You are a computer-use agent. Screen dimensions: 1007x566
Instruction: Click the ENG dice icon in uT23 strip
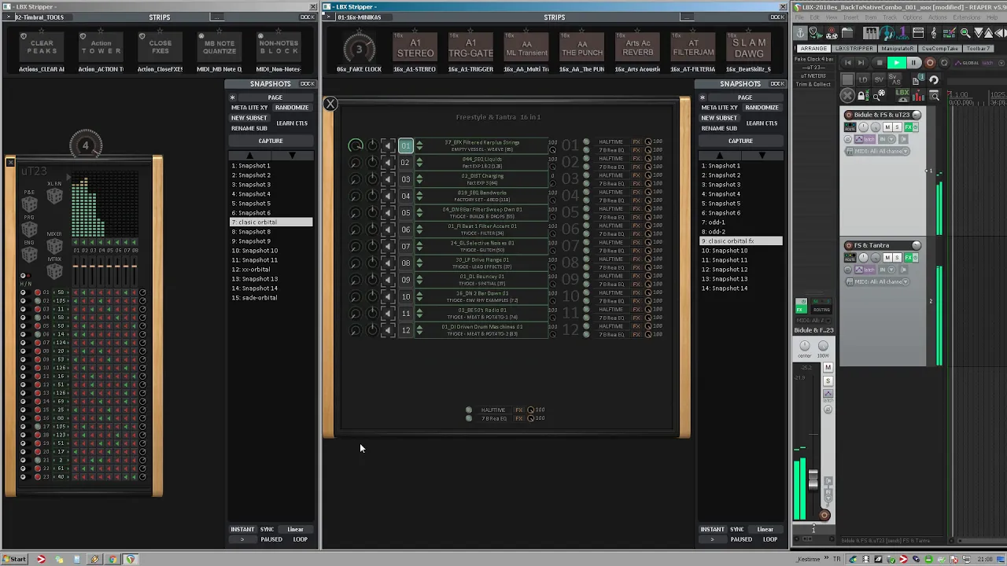30,254
